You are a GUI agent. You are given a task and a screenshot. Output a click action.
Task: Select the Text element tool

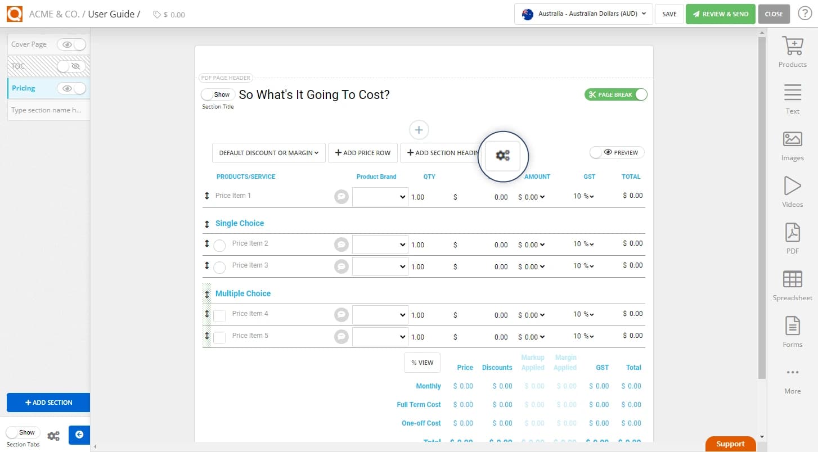(792, 98)
